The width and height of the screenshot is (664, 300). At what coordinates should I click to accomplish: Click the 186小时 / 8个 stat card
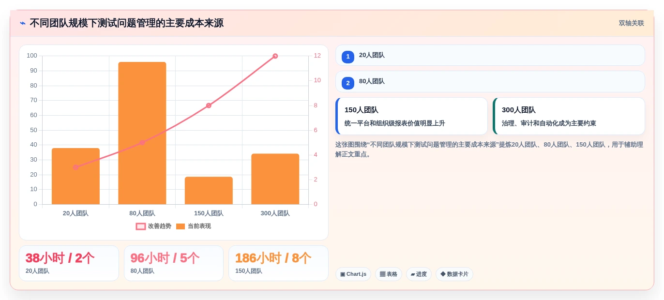pos(278,263)
